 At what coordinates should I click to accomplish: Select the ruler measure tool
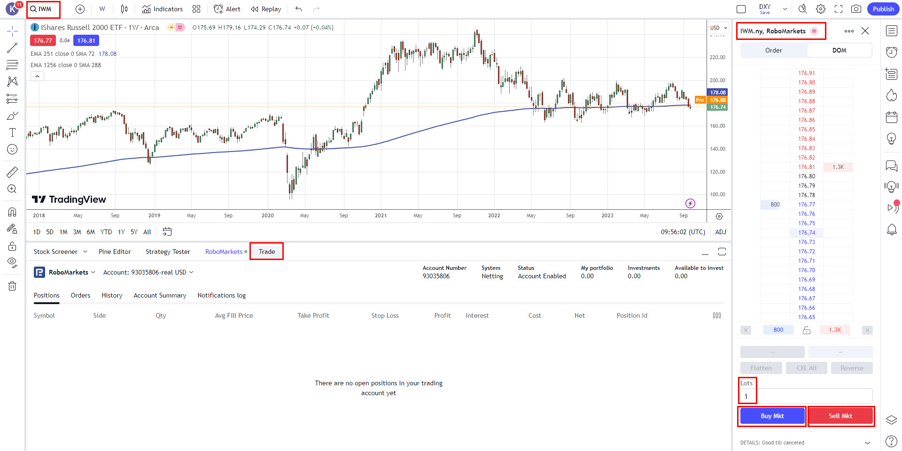[x=12, y=172]
